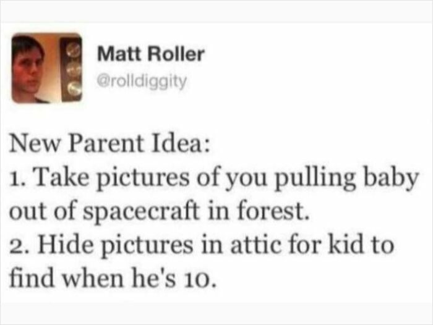The height and width of the screenshot is (325, 433).
Task: Click the "2." list number
Action: pyautogui.click(x=17, y=245)
